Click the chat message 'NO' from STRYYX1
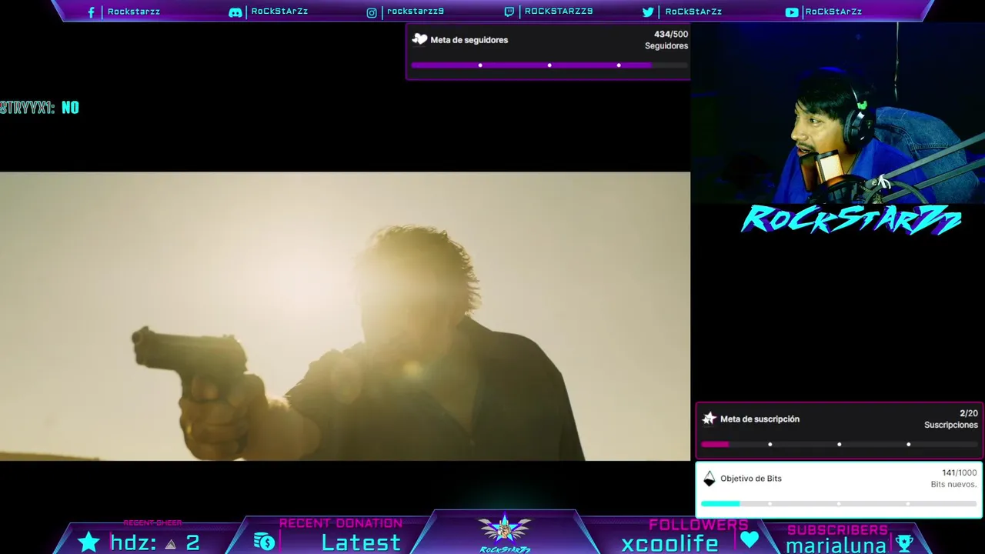Image resolution: width=985 pixels, height=554 pixels. pos(70,108)
